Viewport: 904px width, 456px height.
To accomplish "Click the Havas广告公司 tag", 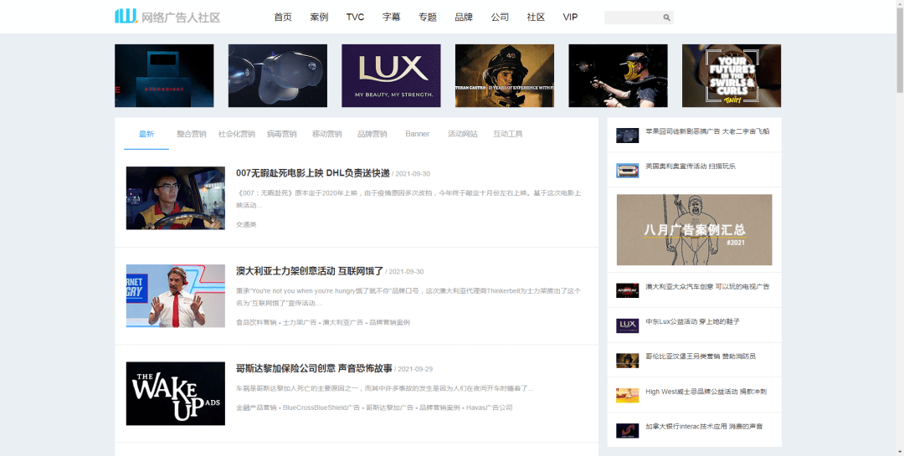I will 490,407.
